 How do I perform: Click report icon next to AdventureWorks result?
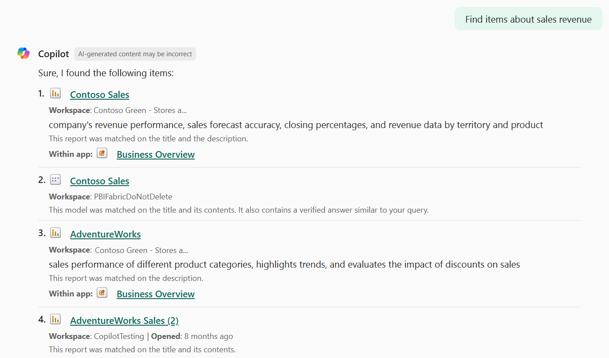pos(55,233)
